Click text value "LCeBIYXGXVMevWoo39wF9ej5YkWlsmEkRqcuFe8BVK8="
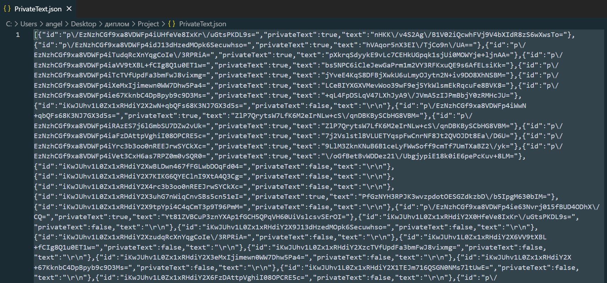The width and height of the screenshot is (607, 283). click(415, 86)
